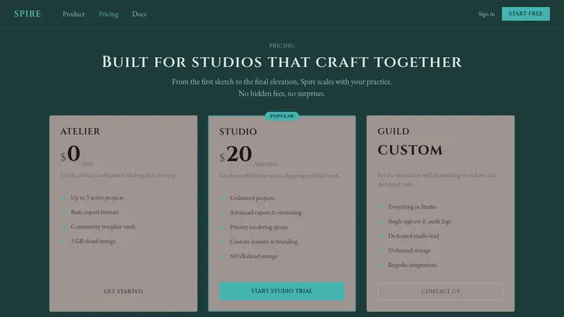Screen dimensions: 564x317
Task: Click the institution with demanding workflows description
Action: [x=437, y=180]
